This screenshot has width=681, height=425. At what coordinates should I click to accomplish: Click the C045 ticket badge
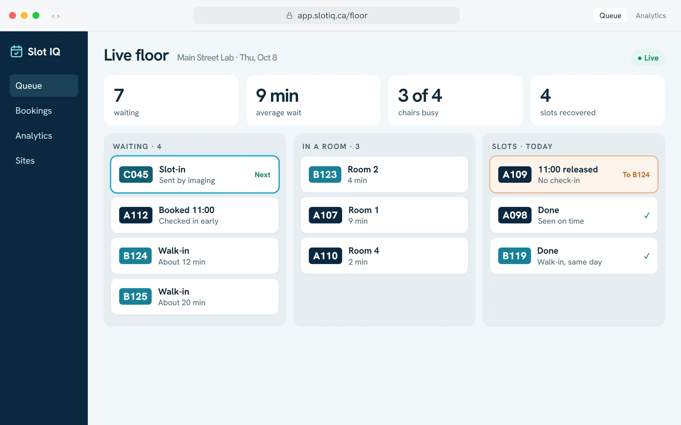[x=136, y=175]
